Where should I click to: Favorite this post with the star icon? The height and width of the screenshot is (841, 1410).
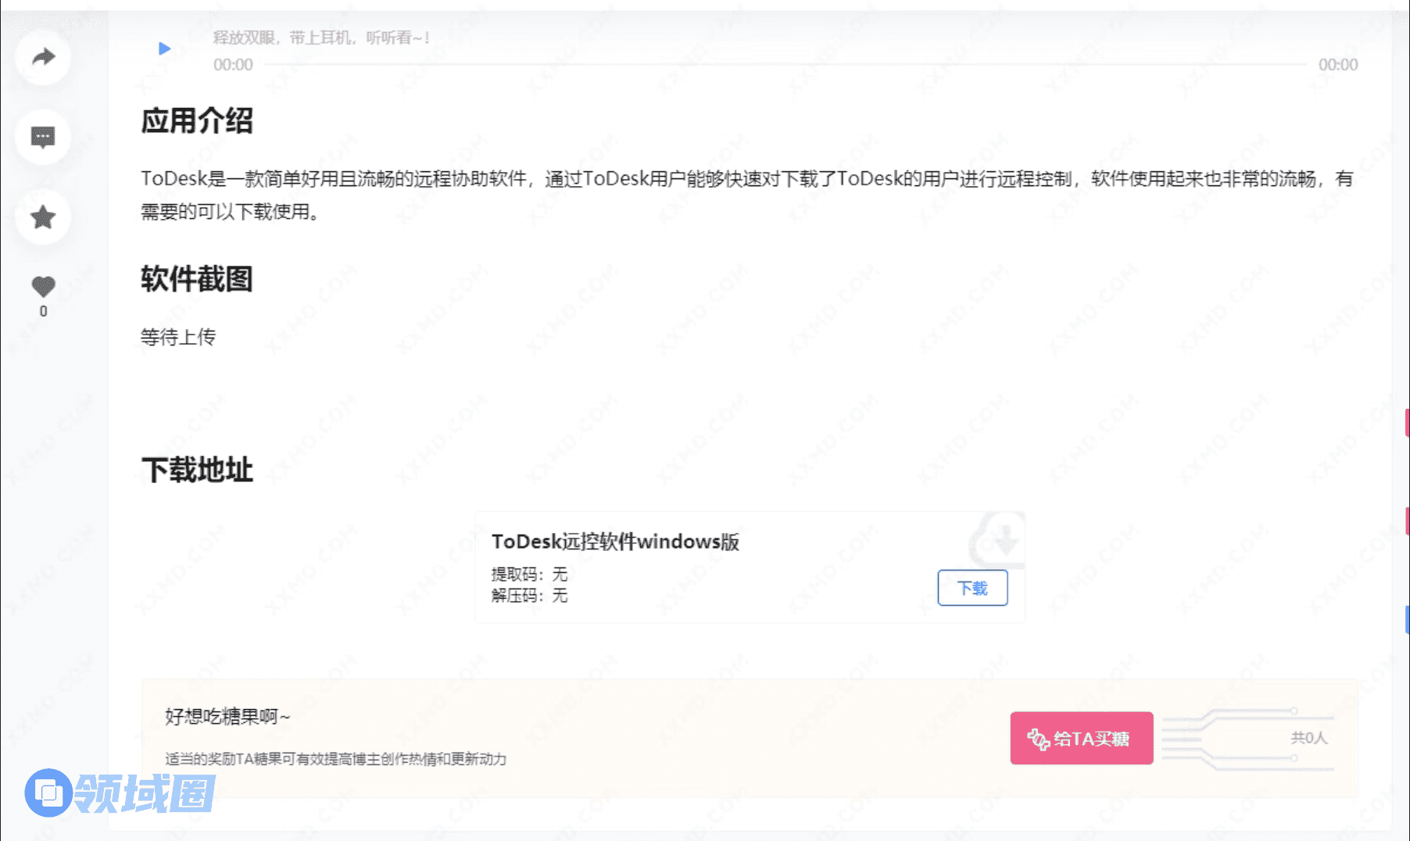click(43, 217)
